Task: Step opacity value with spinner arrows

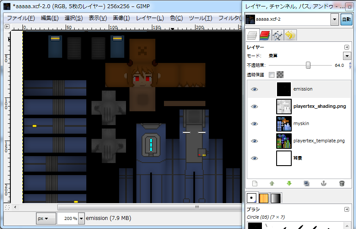Action: point(350,66)
